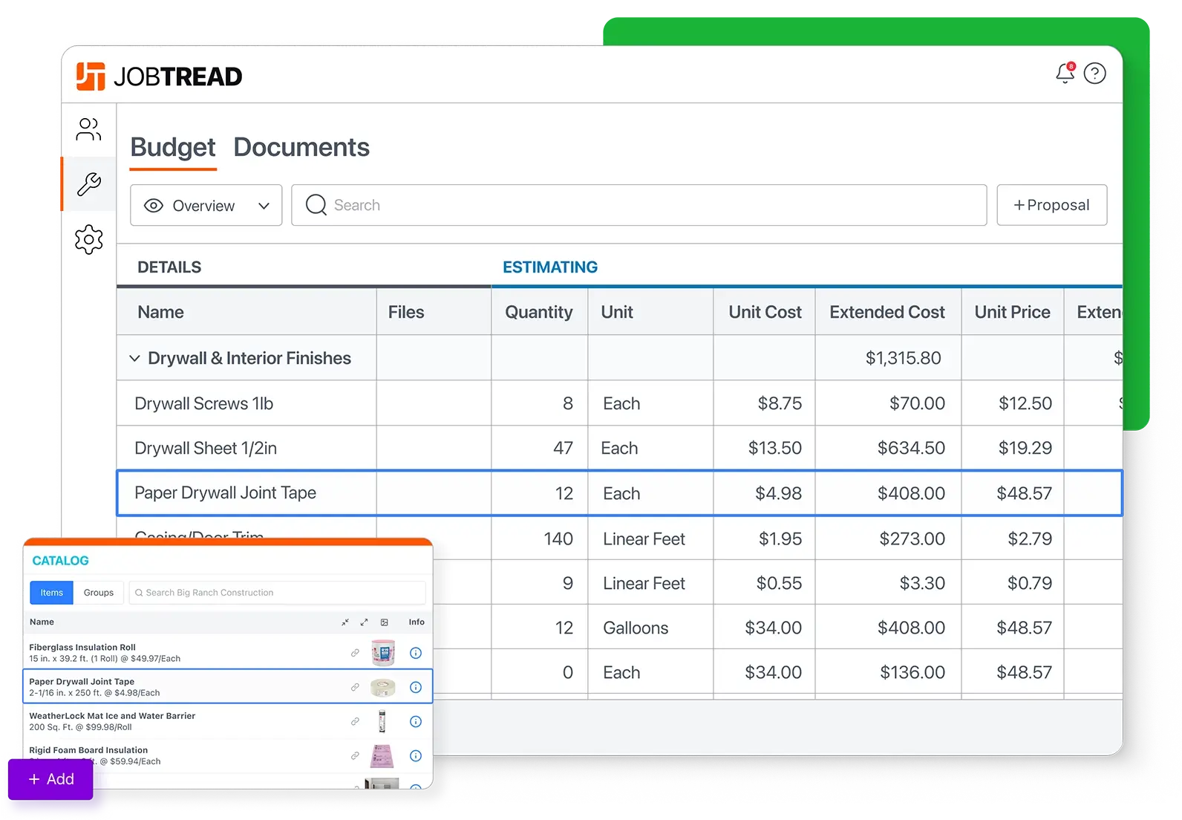Image resolution: width=1182 pixels, height=820 pixels.
Task: Click the purple + Add button
Action: [x=50, y=779]
